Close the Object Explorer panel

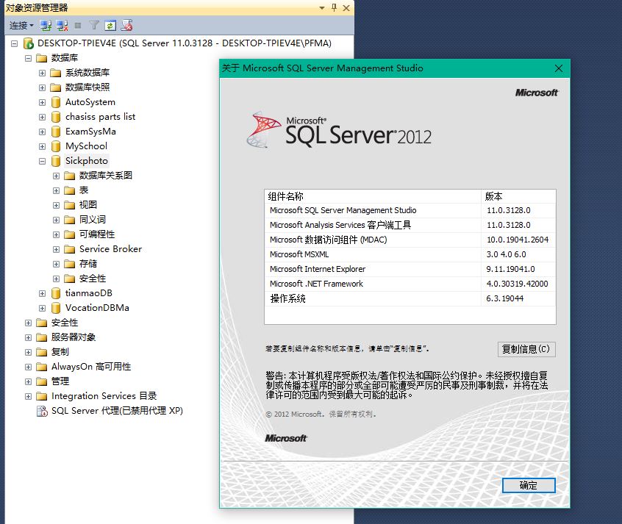tap(346, 8)
